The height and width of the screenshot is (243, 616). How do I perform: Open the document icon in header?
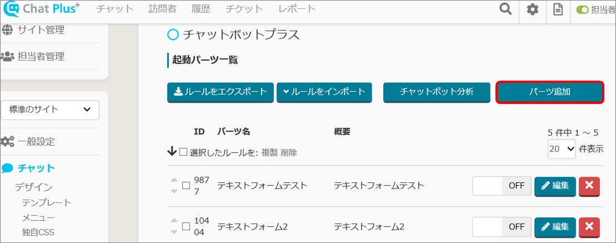pos(558,9)
